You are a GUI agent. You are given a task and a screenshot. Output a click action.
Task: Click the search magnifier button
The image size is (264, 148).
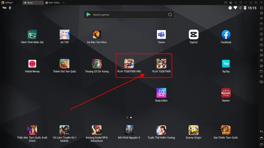pos(170,15)
